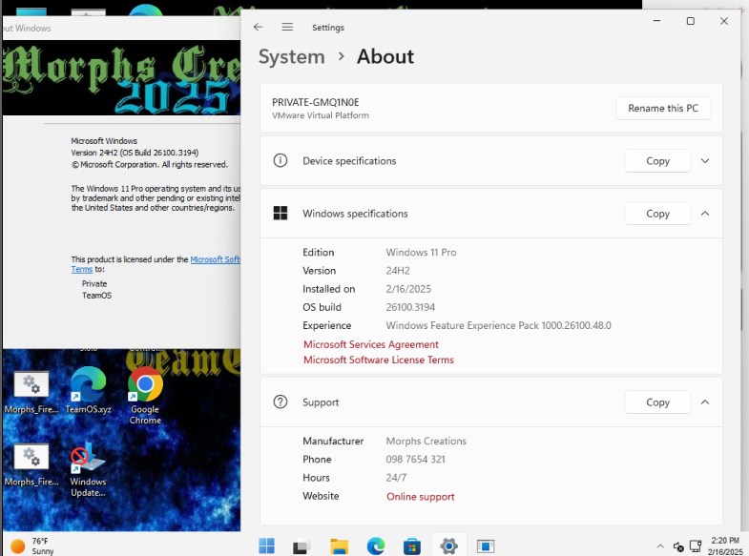Screen dimensions: 749x556
Task: Copy the Windows specifications
Action: click(657, 214)
